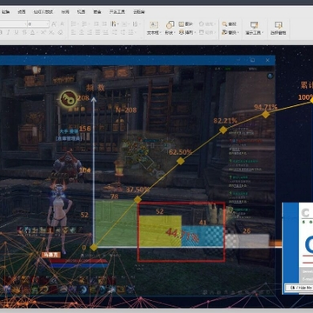The width and height of the screenshot is (313, 313).
Task: Click the 轮廓 outline button
Action: pos(207,32)
